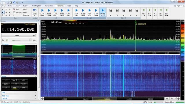
Task: Switch demodulation mode to DSB
Action: tap(23, 88)
